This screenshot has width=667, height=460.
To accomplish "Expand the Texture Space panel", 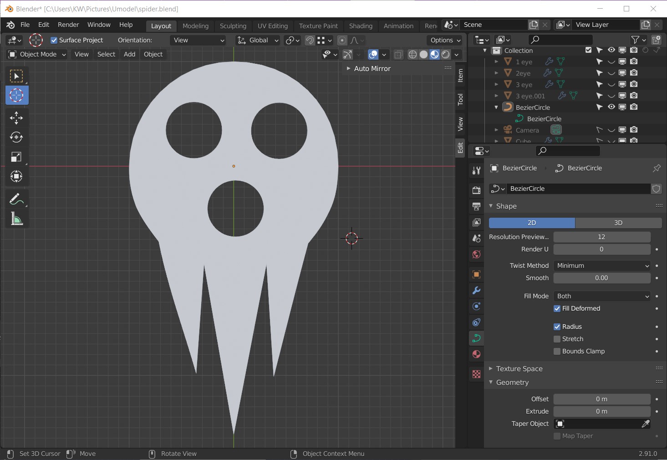I will pyautogui.click(x=519, y=368).
